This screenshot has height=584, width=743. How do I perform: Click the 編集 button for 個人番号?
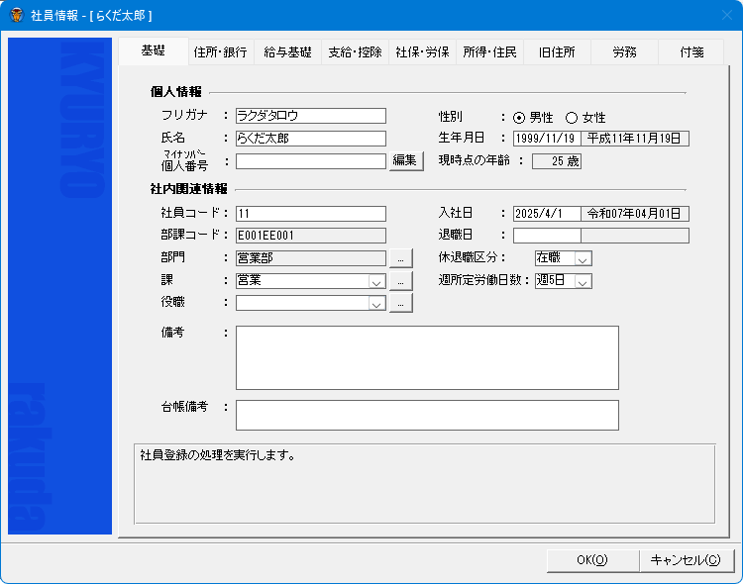pos(406,161)
